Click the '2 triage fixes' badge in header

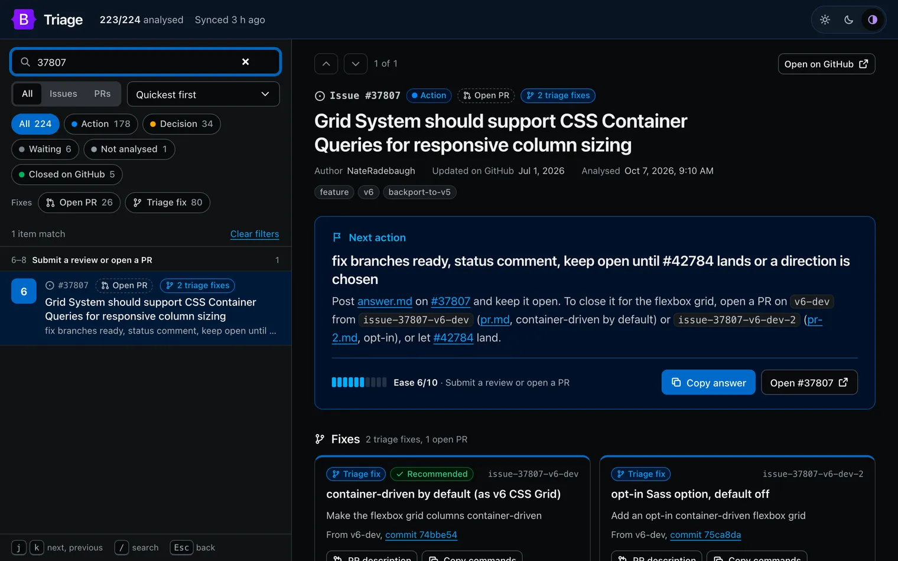point(558,96)
